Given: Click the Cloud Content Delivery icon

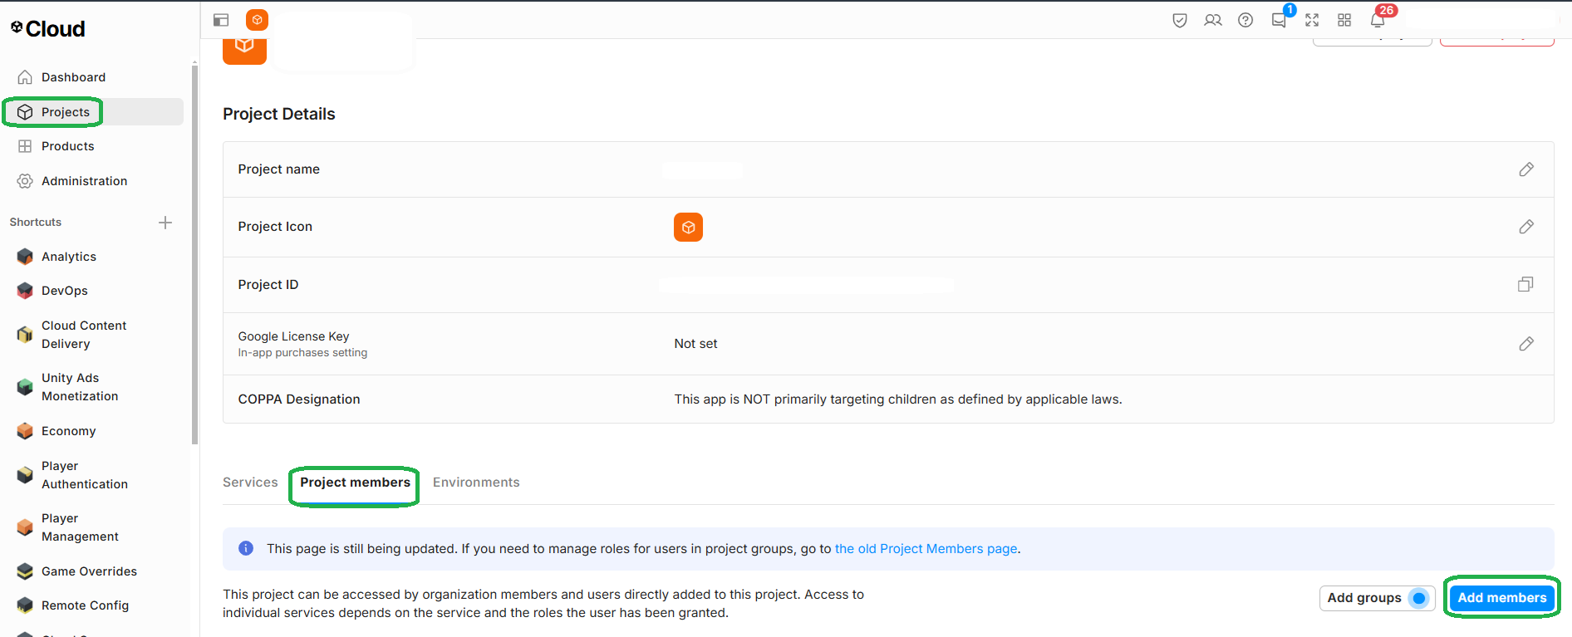Looking at the screenshot, I should pyautogui.click(x=25, y=335).
